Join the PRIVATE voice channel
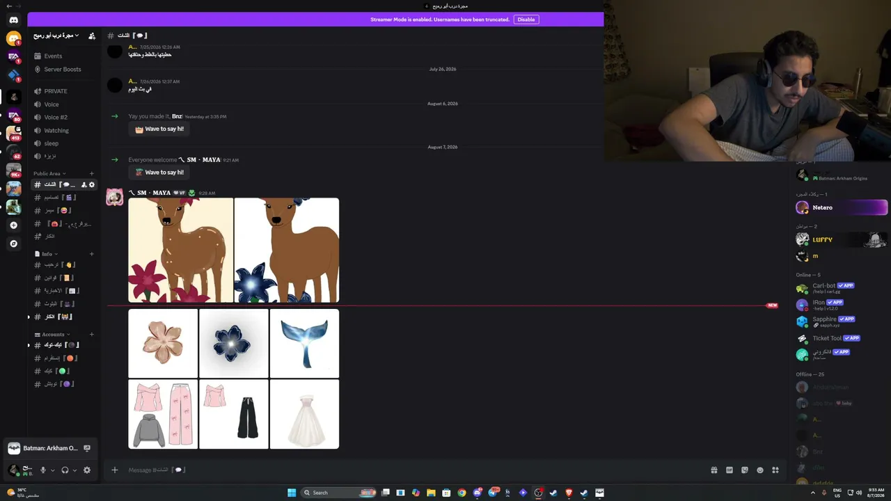891x501 pixels. click(65, 91)
